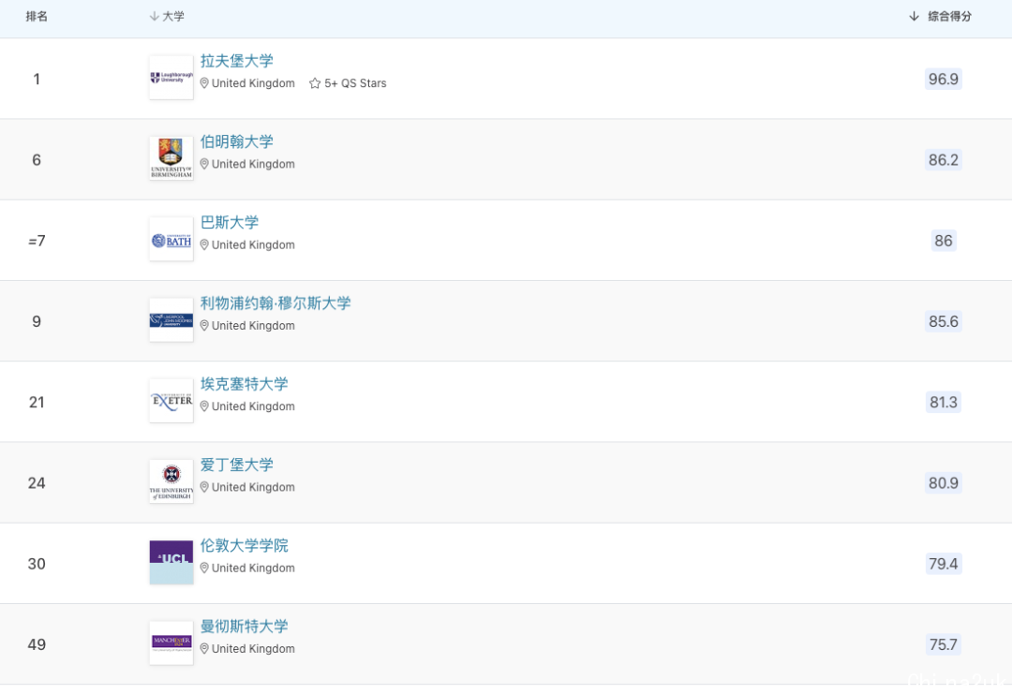Sort by the 综合得分 column header
Viewport: 1012px width, 694px height.
(x=941, y=17)
